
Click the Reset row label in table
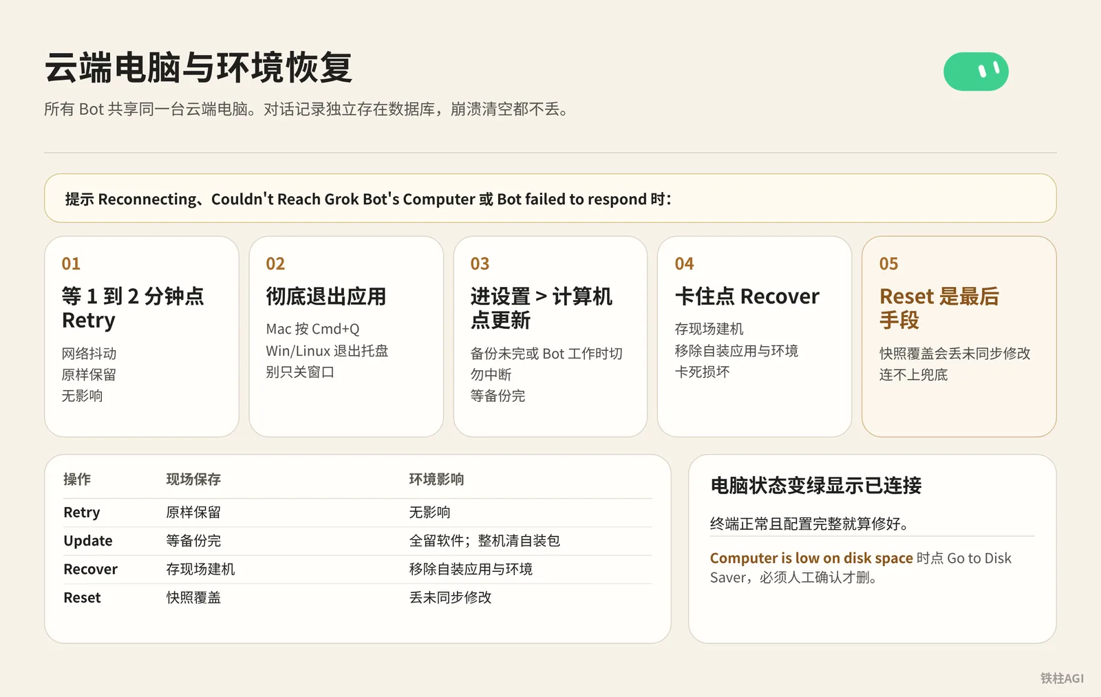click(x=82, y=598)
